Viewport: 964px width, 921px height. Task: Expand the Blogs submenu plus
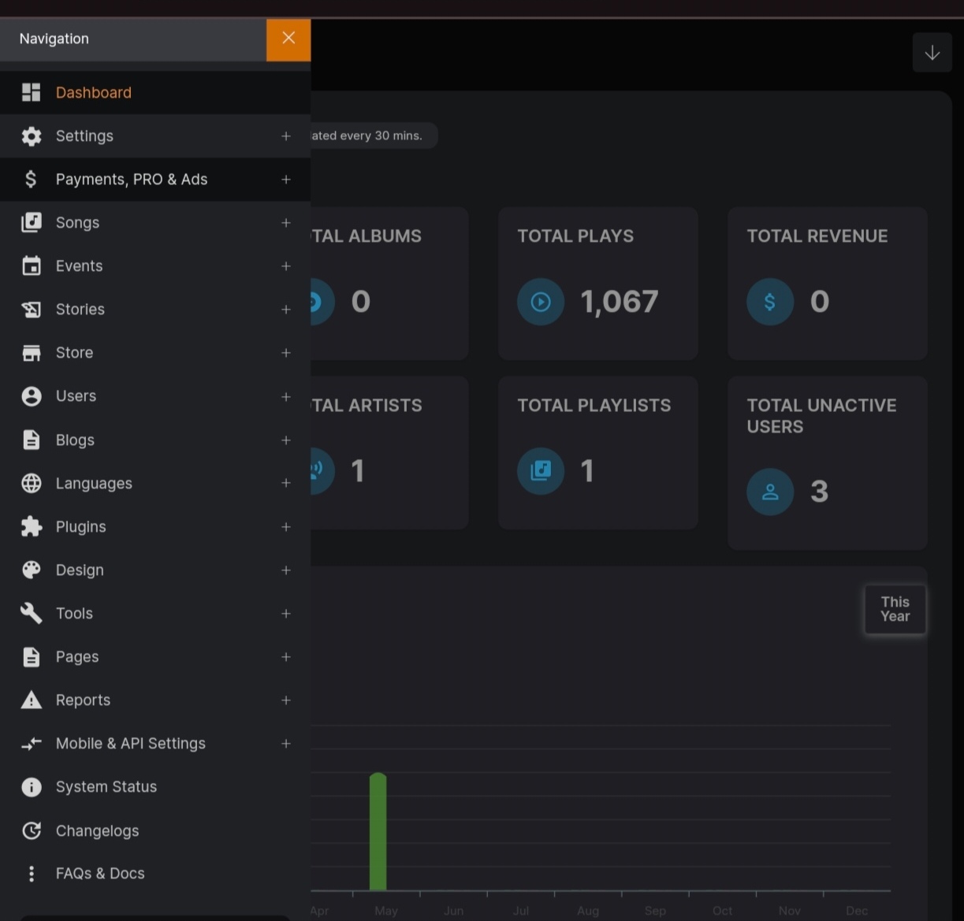click(x=286, y=440)
